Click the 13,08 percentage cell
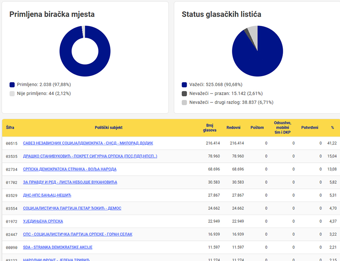 pos(332,169)
